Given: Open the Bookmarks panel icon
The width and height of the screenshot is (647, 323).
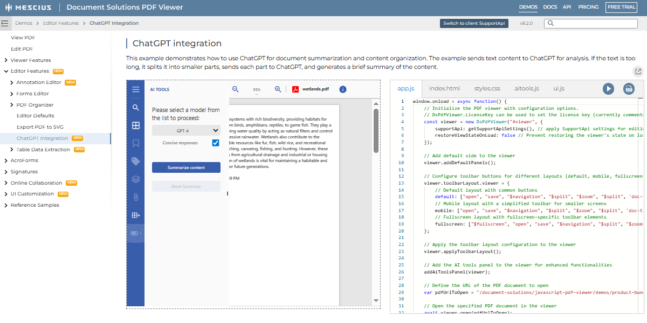Looking at the screenshot, I should tap(135, 143).
